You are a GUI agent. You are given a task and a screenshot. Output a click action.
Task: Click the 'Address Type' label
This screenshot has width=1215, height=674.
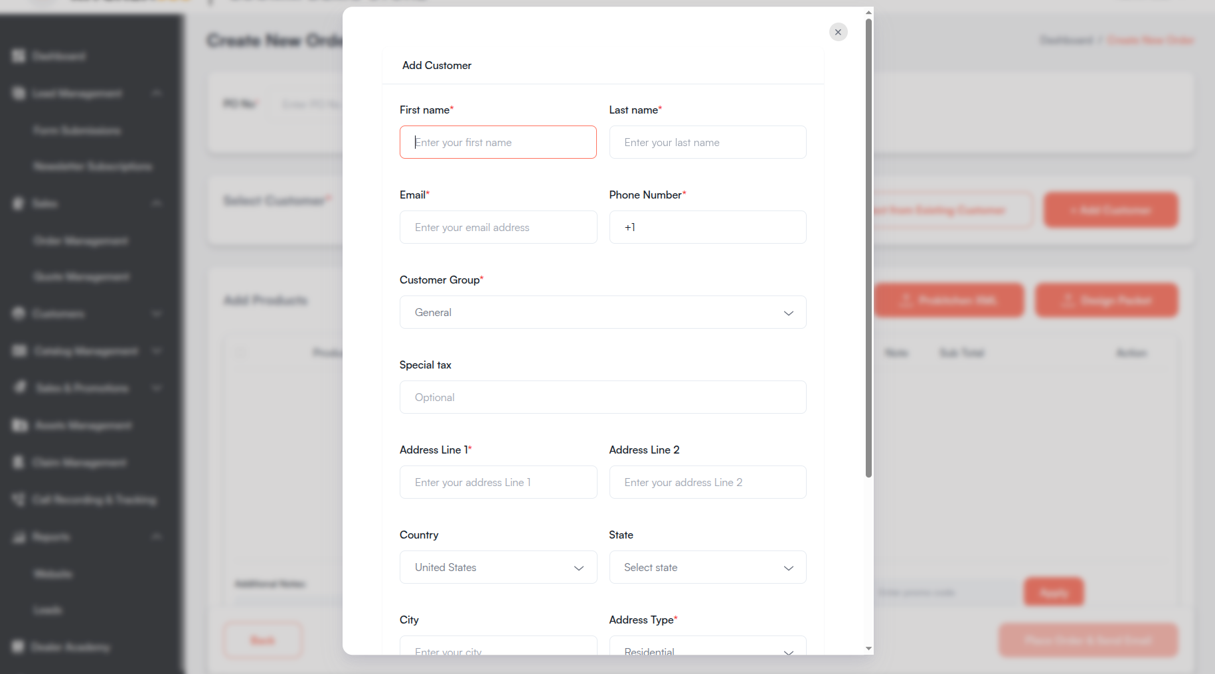point(641,620)
